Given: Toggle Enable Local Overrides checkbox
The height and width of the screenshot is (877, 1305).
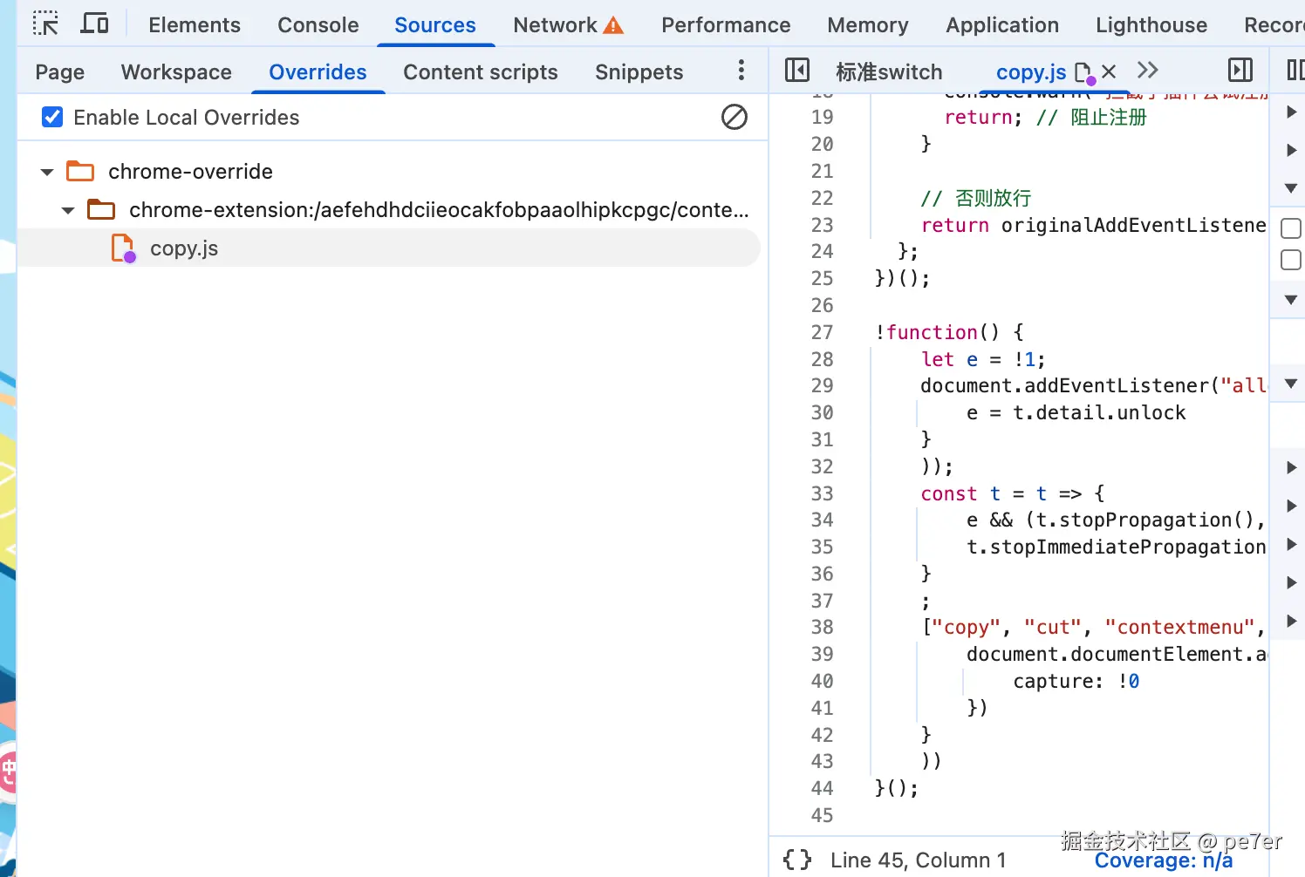Looking at the screenshot, I should point(52,117).
